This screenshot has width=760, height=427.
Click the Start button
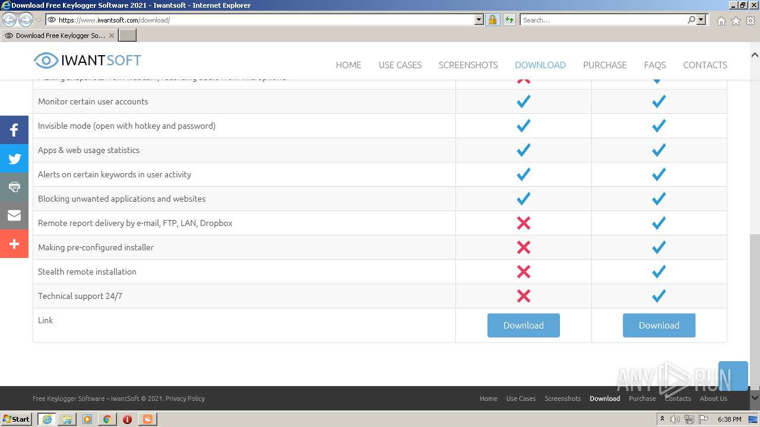17,419
